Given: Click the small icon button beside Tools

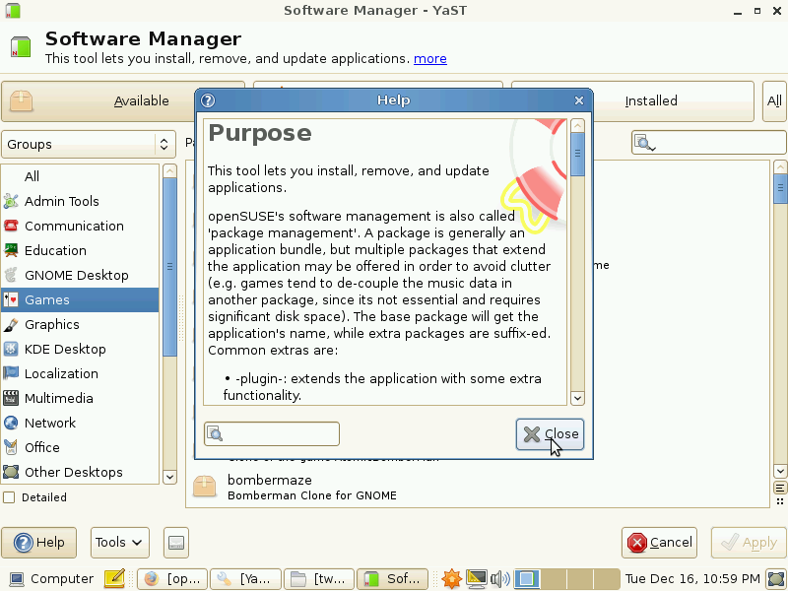Looking at the screenshot, I should 176,543.
